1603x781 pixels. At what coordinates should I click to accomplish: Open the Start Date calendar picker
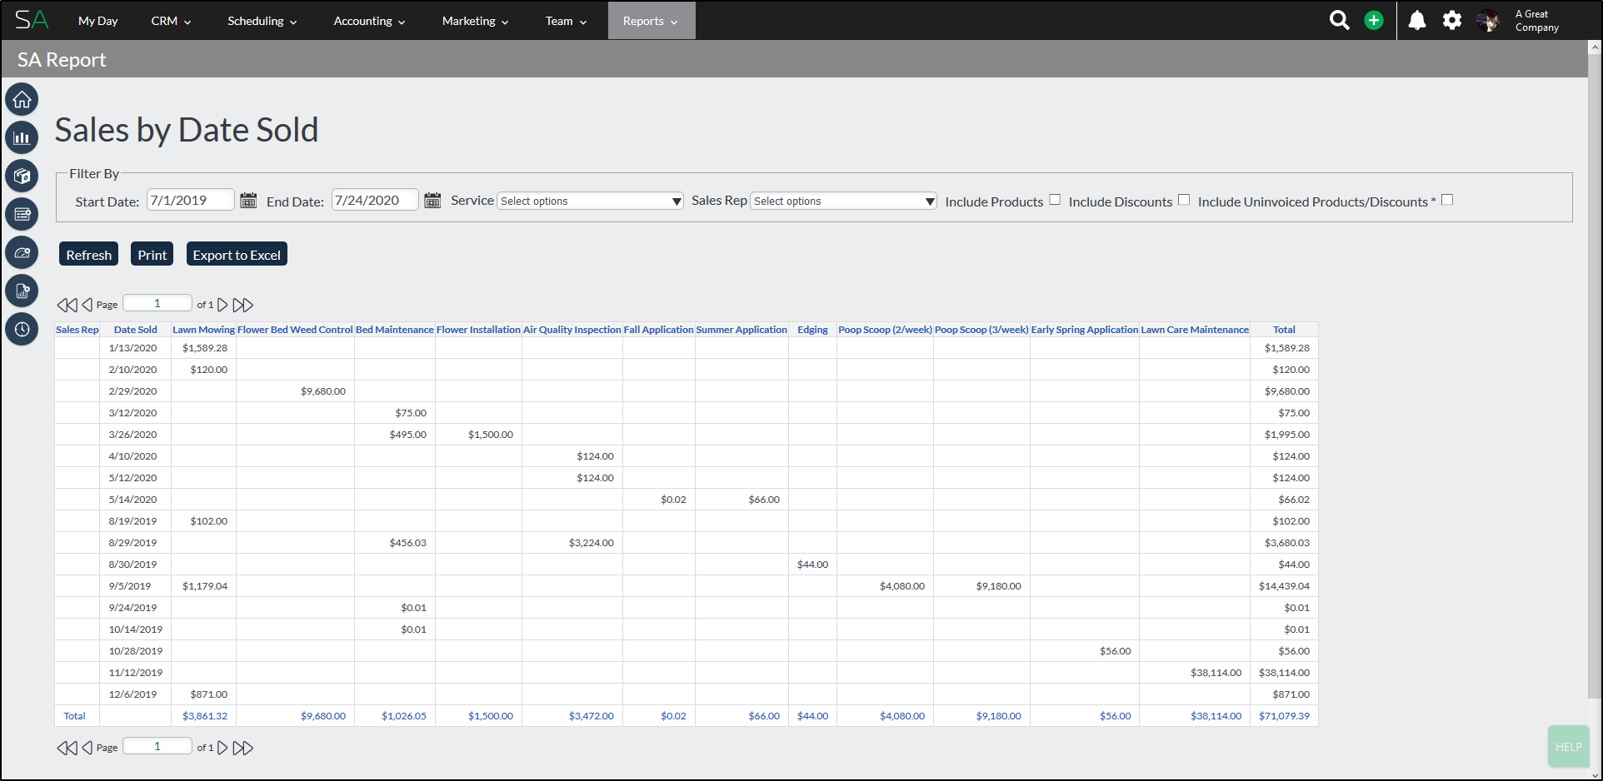[248, 201]
